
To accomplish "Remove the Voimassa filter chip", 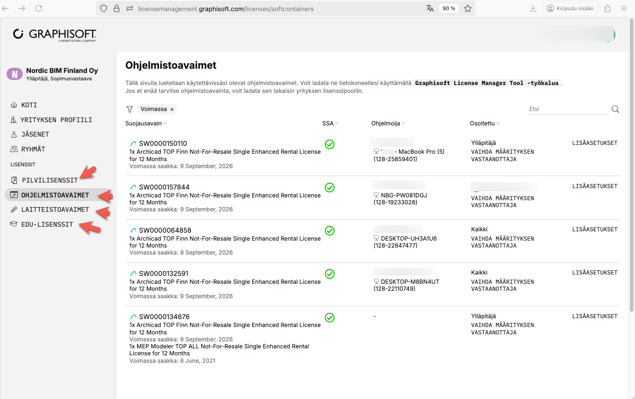I will point(172,110).
